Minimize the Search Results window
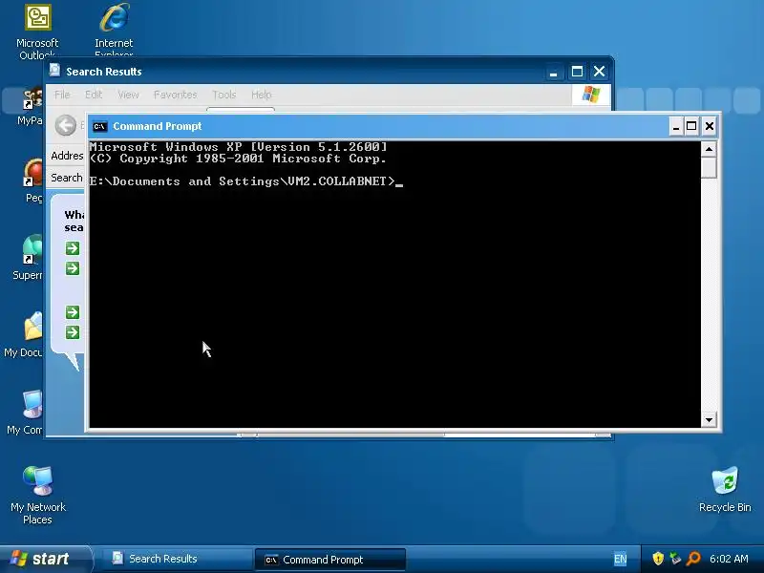Image resolution: width=764 pixels, height=573 pixels. [553, 73]
